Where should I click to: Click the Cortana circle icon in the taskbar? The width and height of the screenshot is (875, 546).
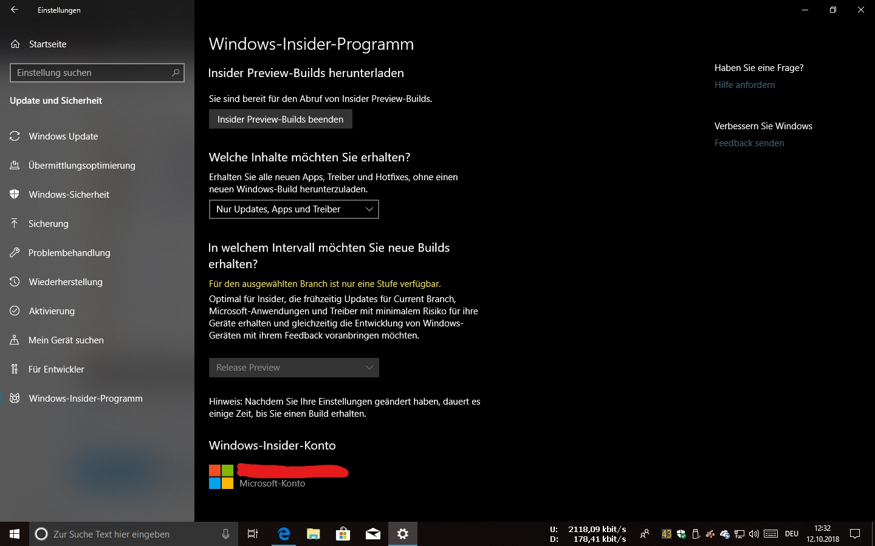(x=41, y=534)
